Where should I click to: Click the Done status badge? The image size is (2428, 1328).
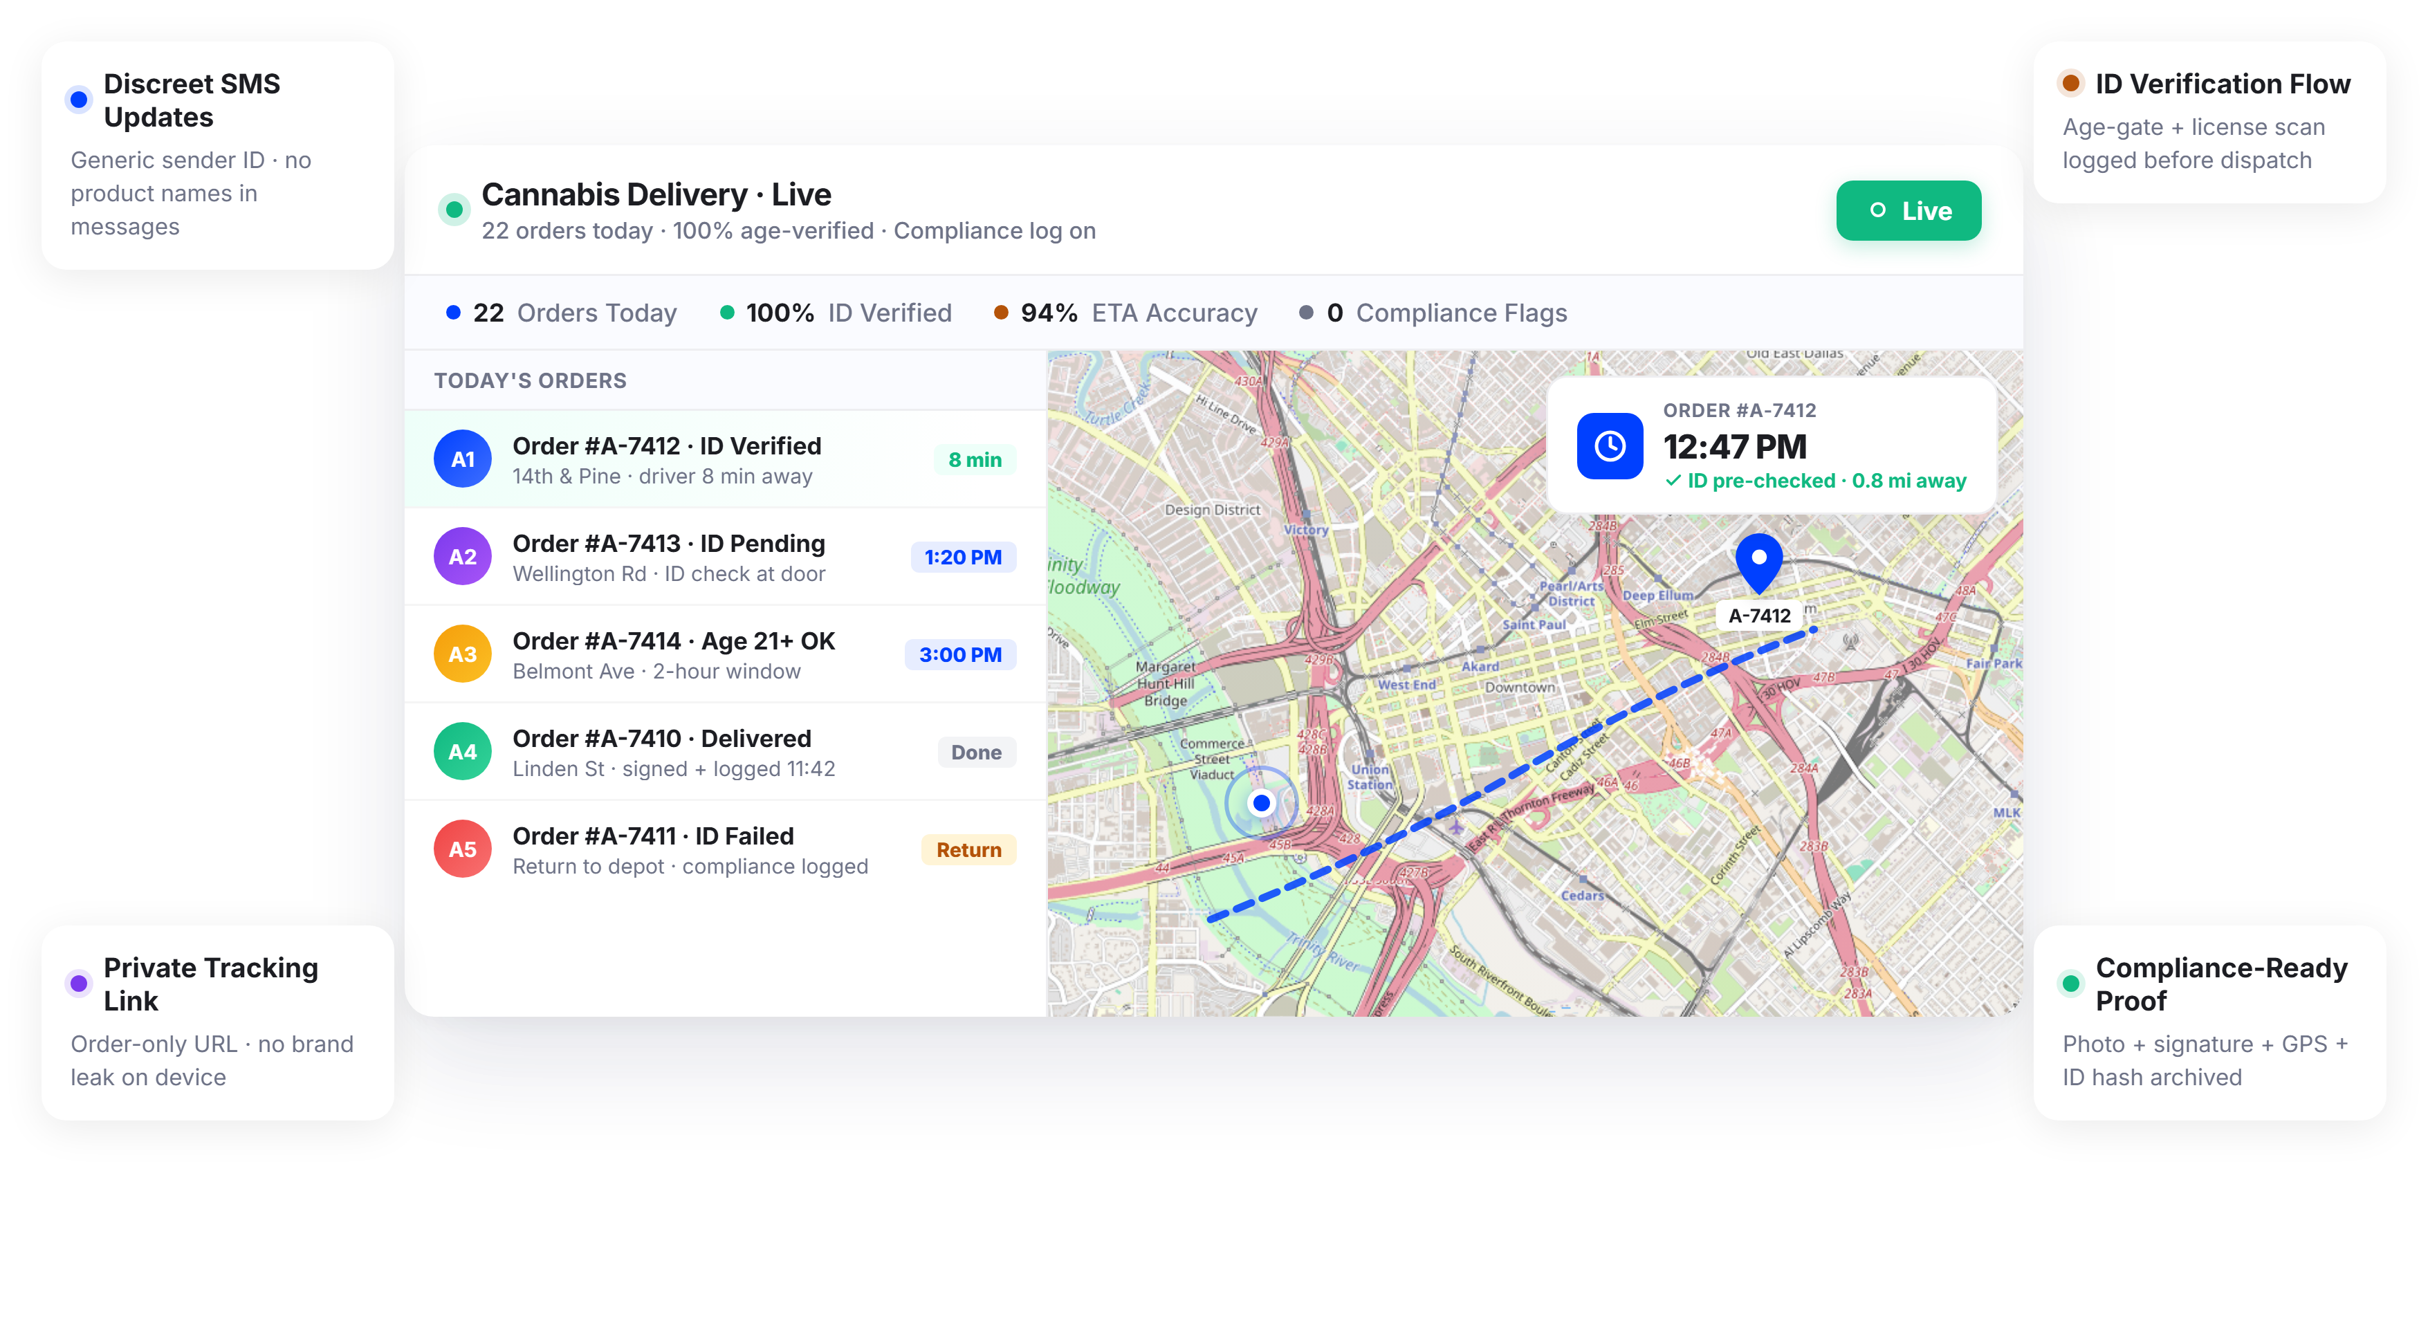977,752
